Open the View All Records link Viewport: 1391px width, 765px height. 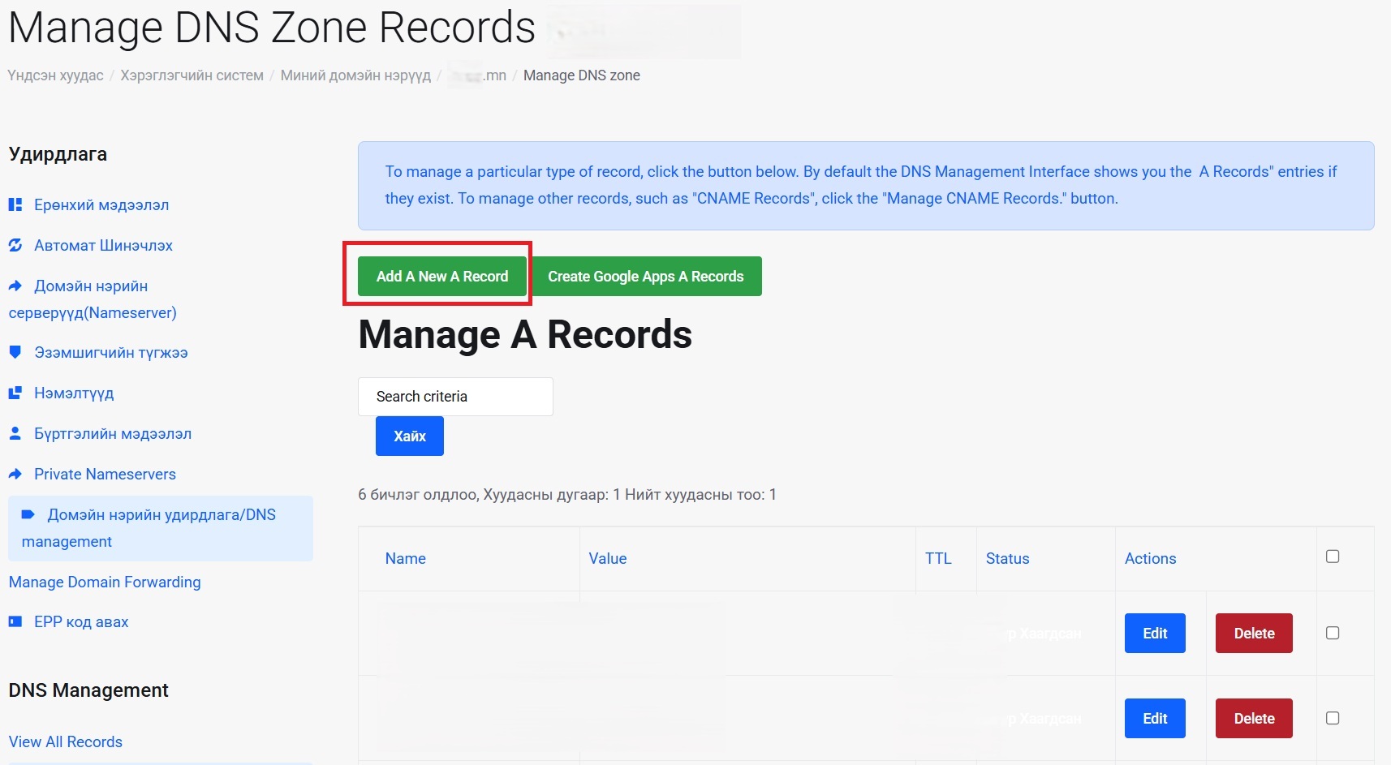pyautogui.click(x=66, y=741)
